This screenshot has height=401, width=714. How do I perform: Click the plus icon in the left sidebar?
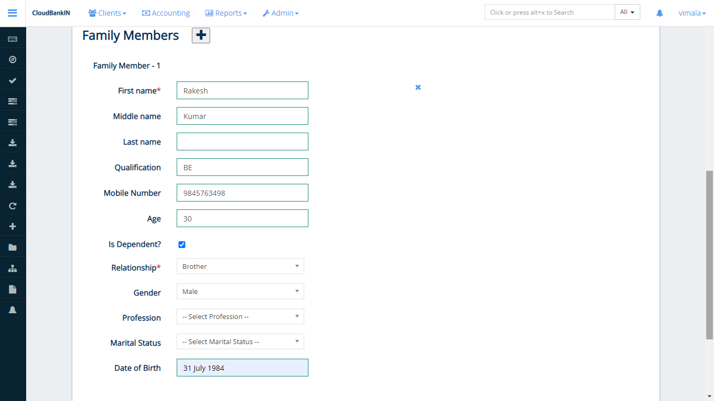click(13, 226)
